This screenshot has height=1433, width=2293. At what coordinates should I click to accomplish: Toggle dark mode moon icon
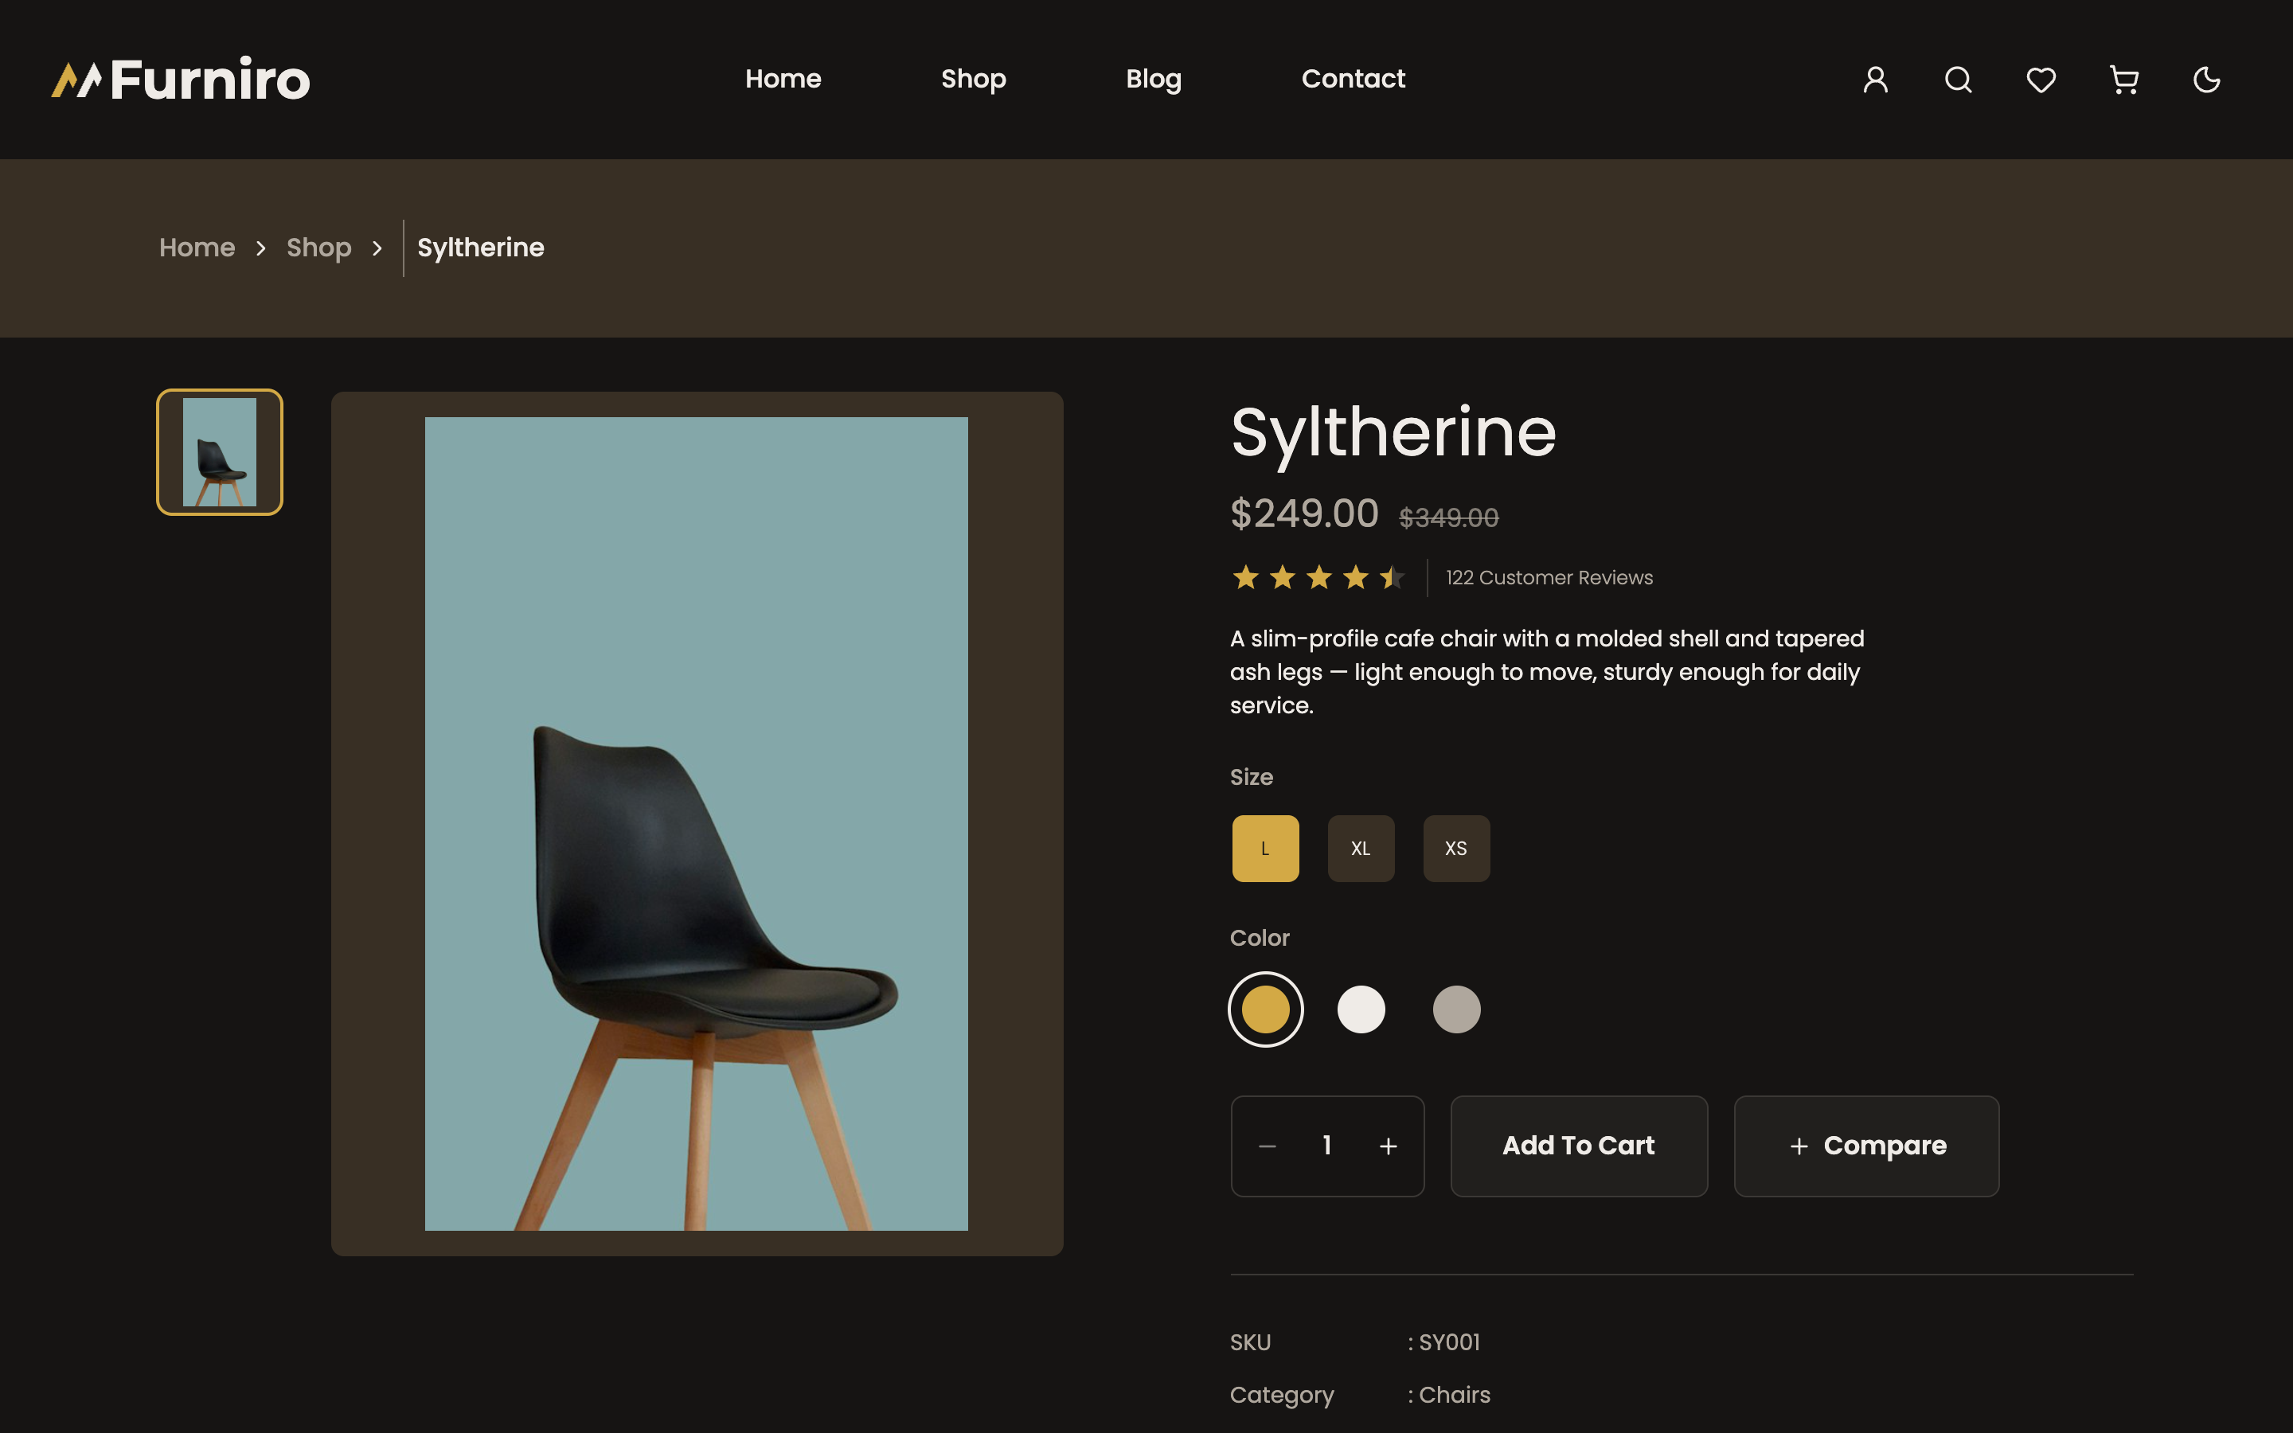[2207, 80]
